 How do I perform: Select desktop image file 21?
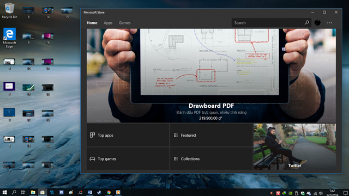coord(48,167)
